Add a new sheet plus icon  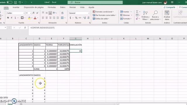[21, 104]
